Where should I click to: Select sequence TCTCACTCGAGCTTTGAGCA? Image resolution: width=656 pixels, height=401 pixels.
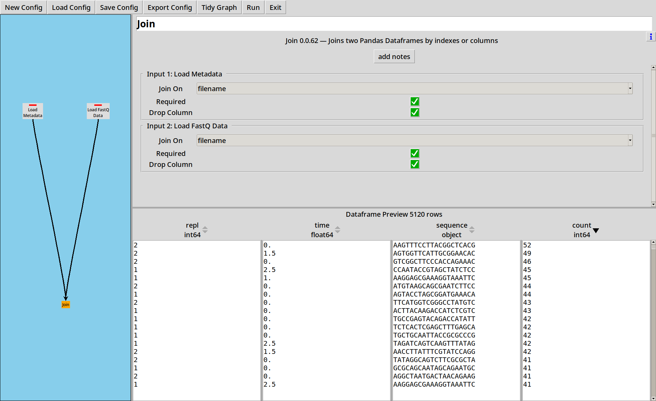434,327
